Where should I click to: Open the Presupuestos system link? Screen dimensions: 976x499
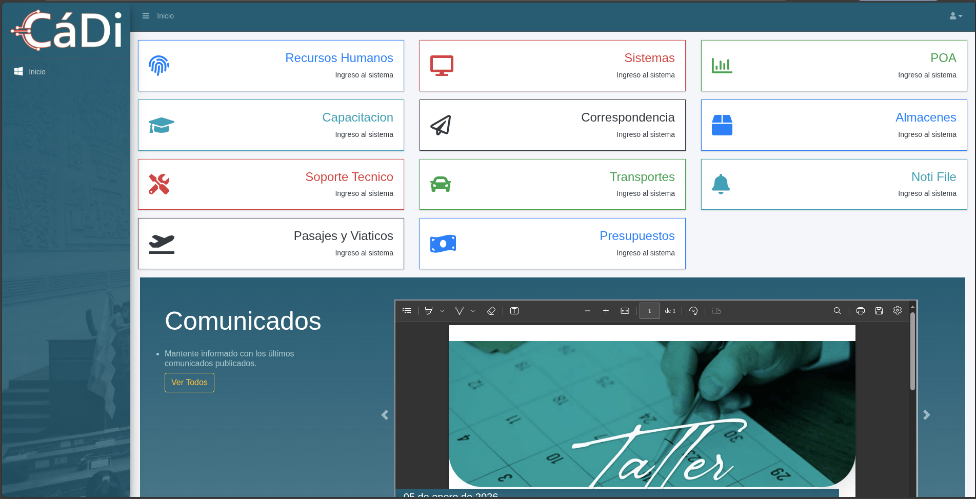coord(637,236)
